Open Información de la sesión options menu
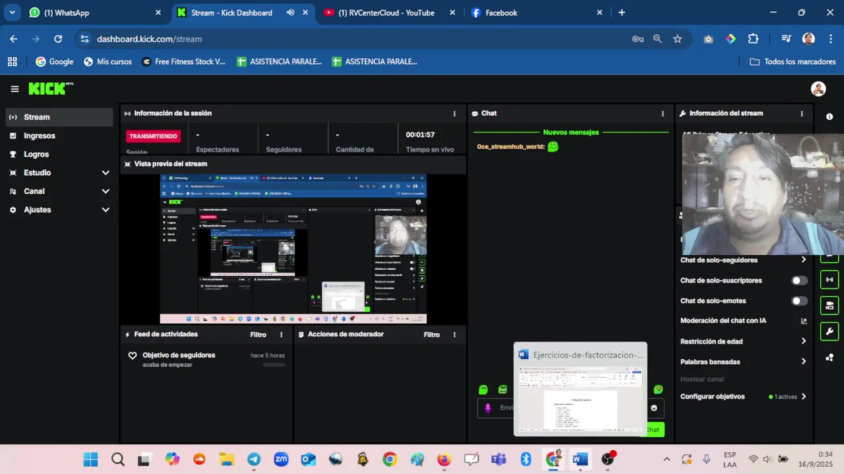 454,113
